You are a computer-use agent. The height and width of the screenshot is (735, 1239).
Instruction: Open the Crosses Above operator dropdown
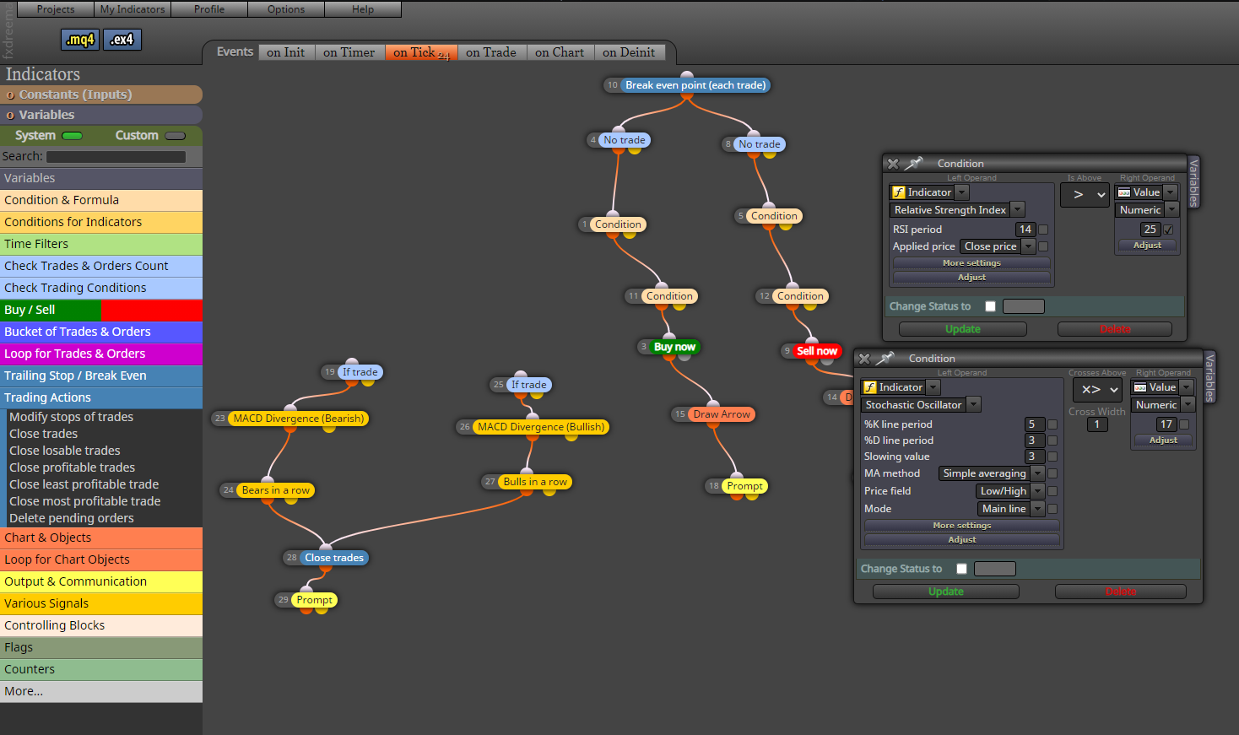click(x=1096, y=390)
